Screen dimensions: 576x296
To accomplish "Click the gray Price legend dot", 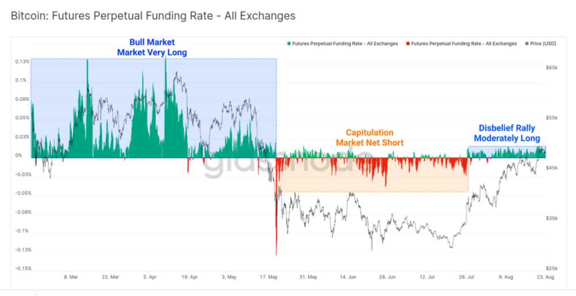I will point(526,44).
